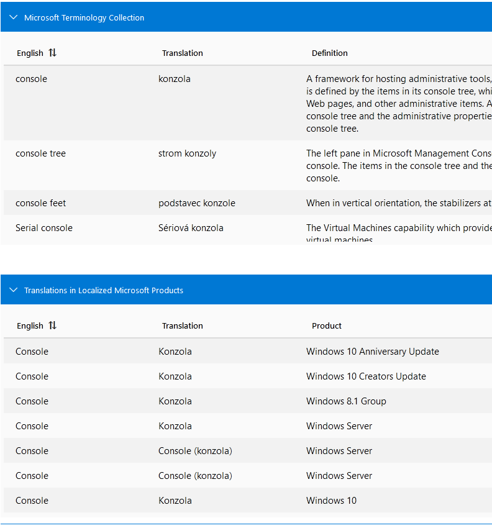Select the 'Serial console' term
The image size is (492, 528).
click(44, 228)
